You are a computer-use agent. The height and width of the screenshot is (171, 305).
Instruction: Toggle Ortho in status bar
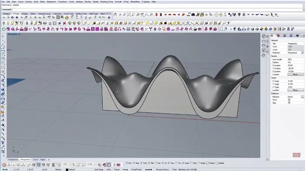109,169
